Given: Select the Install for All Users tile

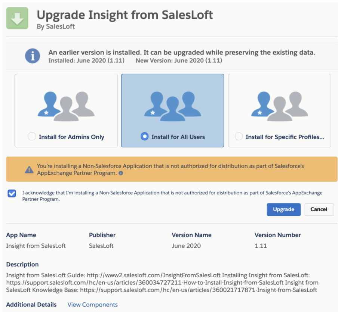Looking at the screenshot, I should [x=172, y=110].
